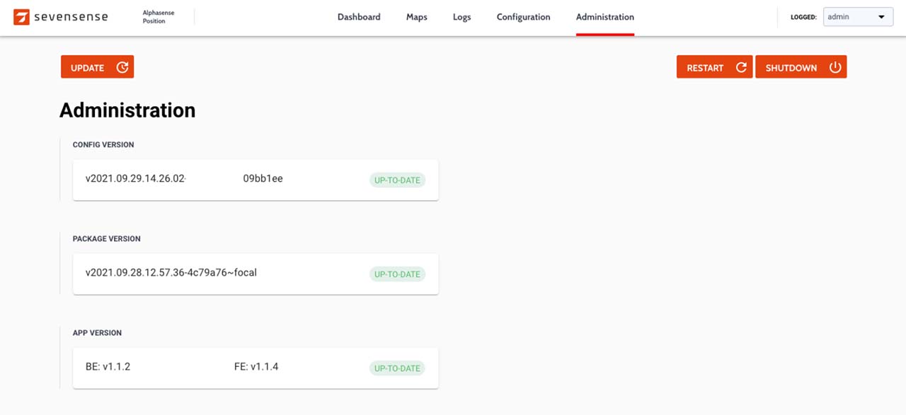Click the Alphasense Position label

click(159, 17)
